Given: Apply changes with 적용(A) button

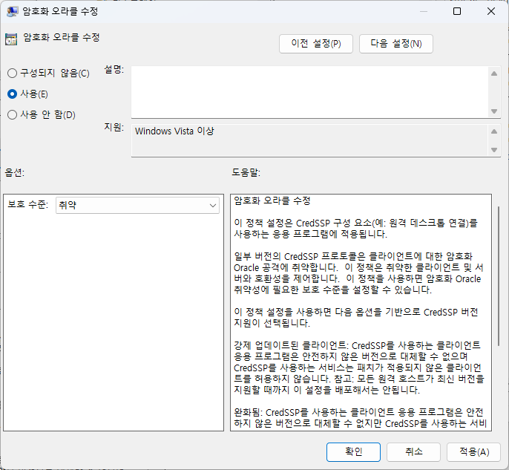Looking at the screenshot, I should point(474,452).
